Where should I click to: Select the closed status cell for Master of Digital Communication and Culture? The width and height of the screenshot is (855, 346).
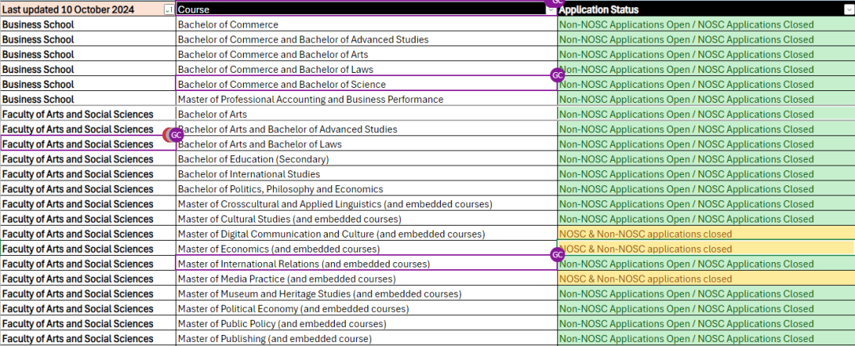pos(706,234)
